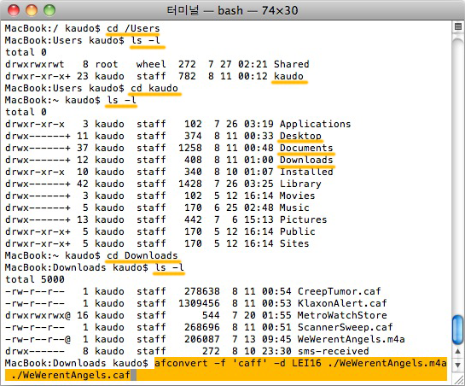Click the 'Pictures' directory entry
This screenshot has height=386, width=465.
coord(304,219)
